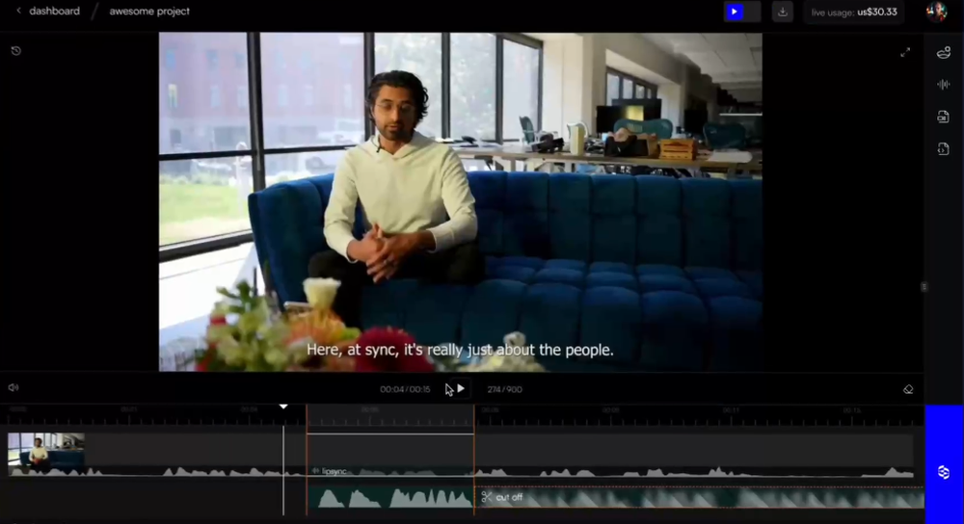Click the blue sync button beside the timeline

tap(945, 472)
